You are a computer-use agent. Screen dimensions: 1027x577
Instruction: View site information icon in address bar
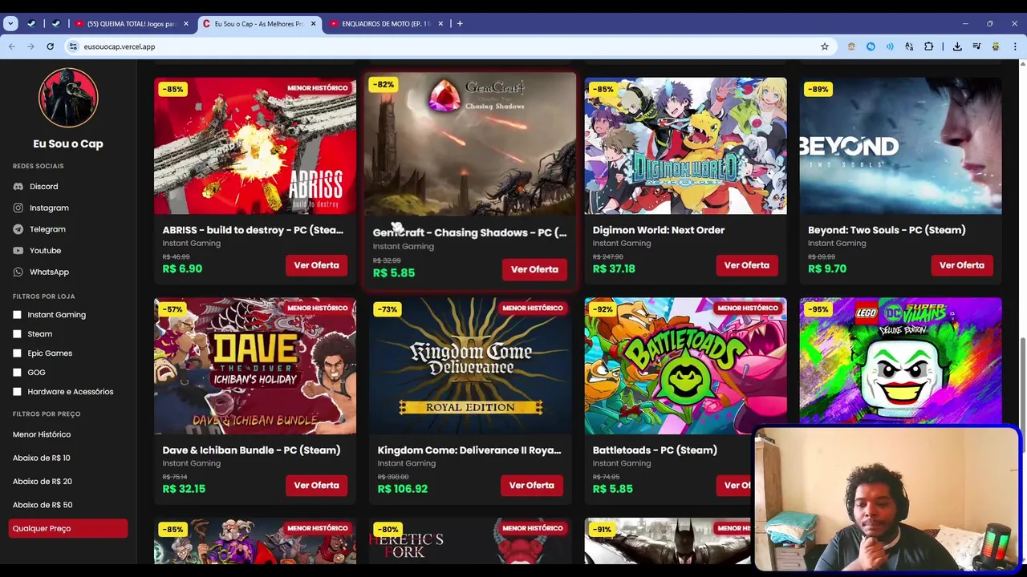(x=73, y=46)
